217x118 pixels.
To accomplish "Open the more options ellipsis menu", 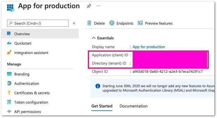I will tap(98, 6).
